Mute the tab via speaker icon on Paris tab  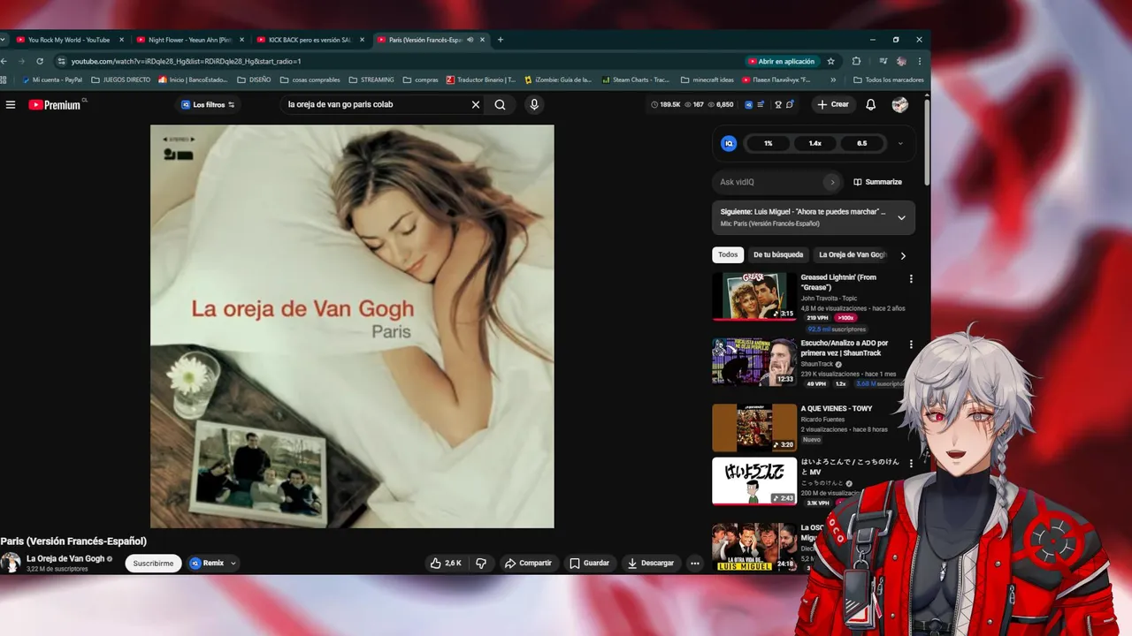[x=470, y=40]
